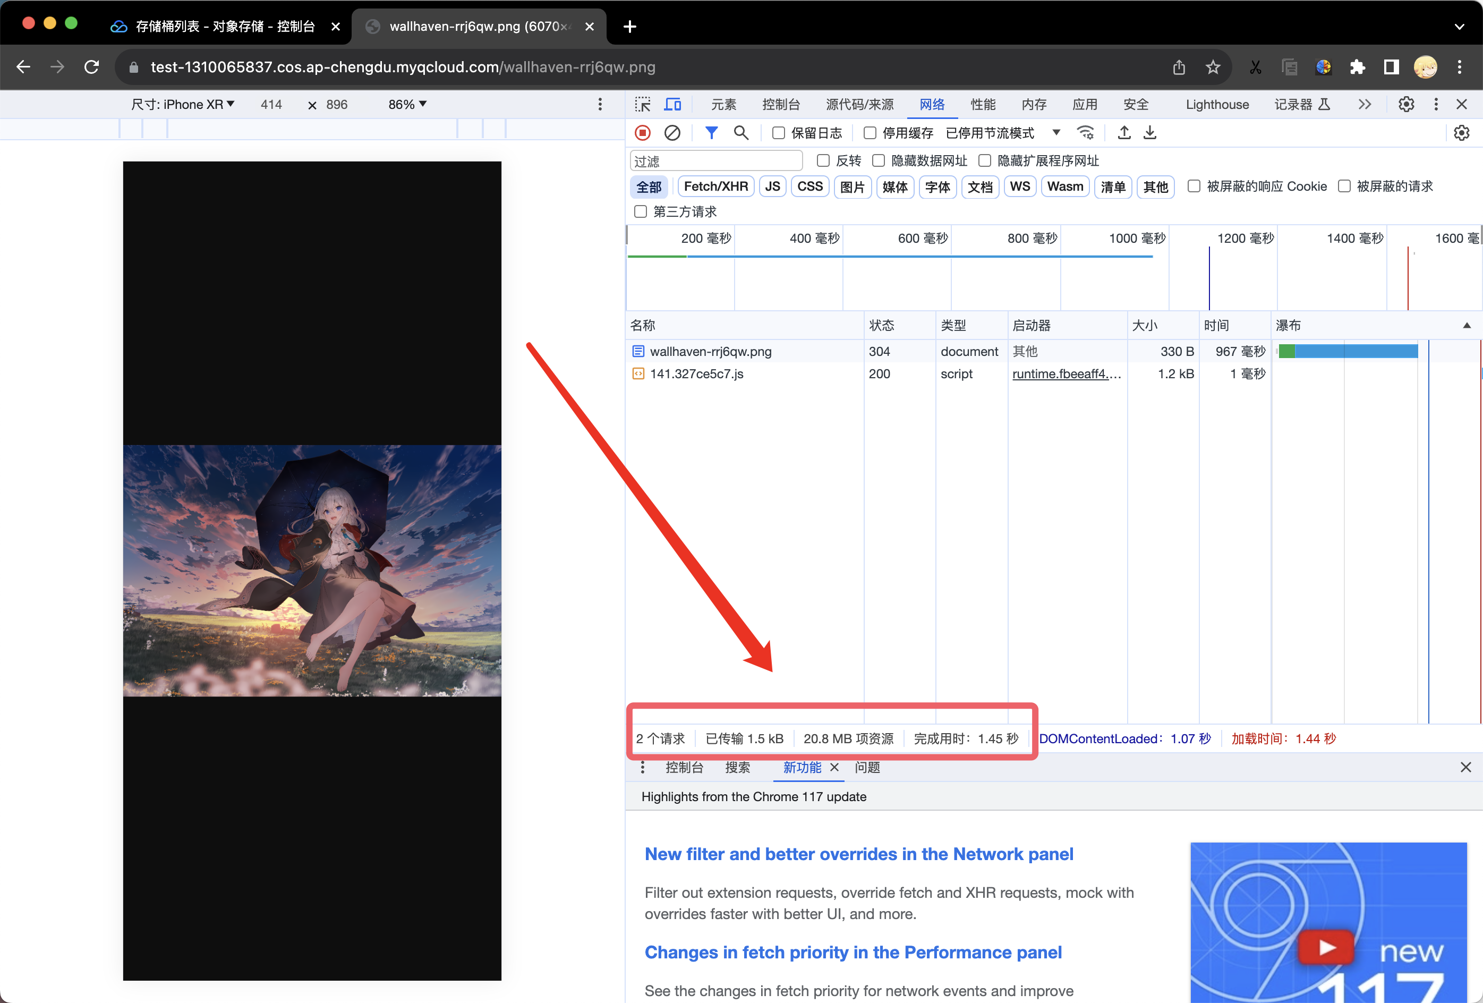
Task: Open drawer three-dot menu beside 控制台
Action: pos(643,767)
